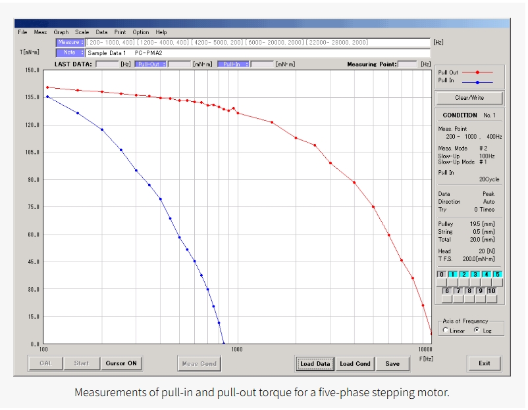This screenshot has height=410, width=528.
Task: Click the Save button
Action: point(392,364)
